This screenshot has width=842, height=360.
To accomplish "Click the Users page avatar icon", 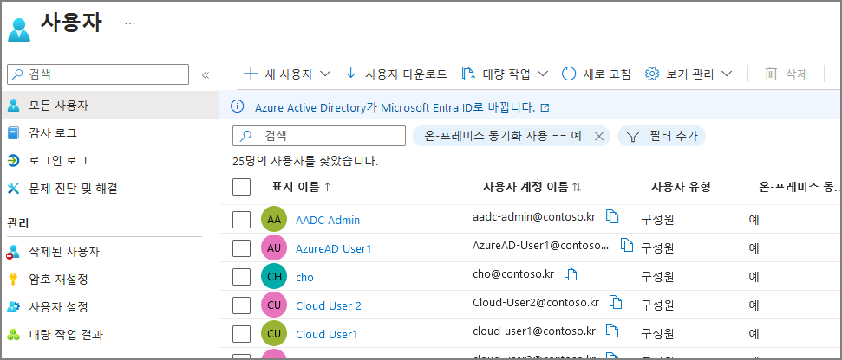I will pyautogui.click(x=19, y=29).
